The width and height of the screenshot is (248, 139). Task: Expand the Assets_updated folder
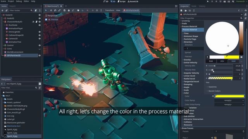(x=14, y=102)
